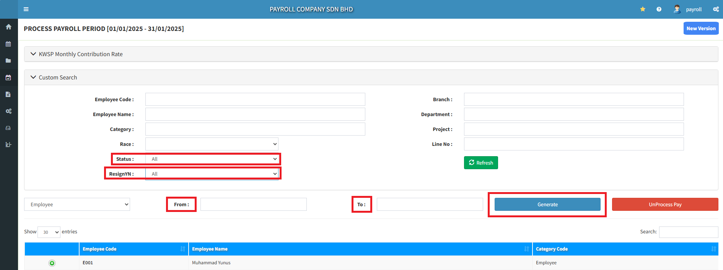Image resolution: width=723 pixels, height=270 pixels.
Task: Open the Status dropdown
Action: [x=212, y=159]
